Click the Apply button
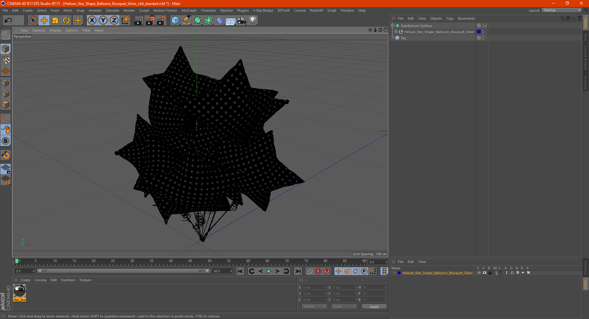This screenshot has width=589, height=319. (x=374, y=306)
